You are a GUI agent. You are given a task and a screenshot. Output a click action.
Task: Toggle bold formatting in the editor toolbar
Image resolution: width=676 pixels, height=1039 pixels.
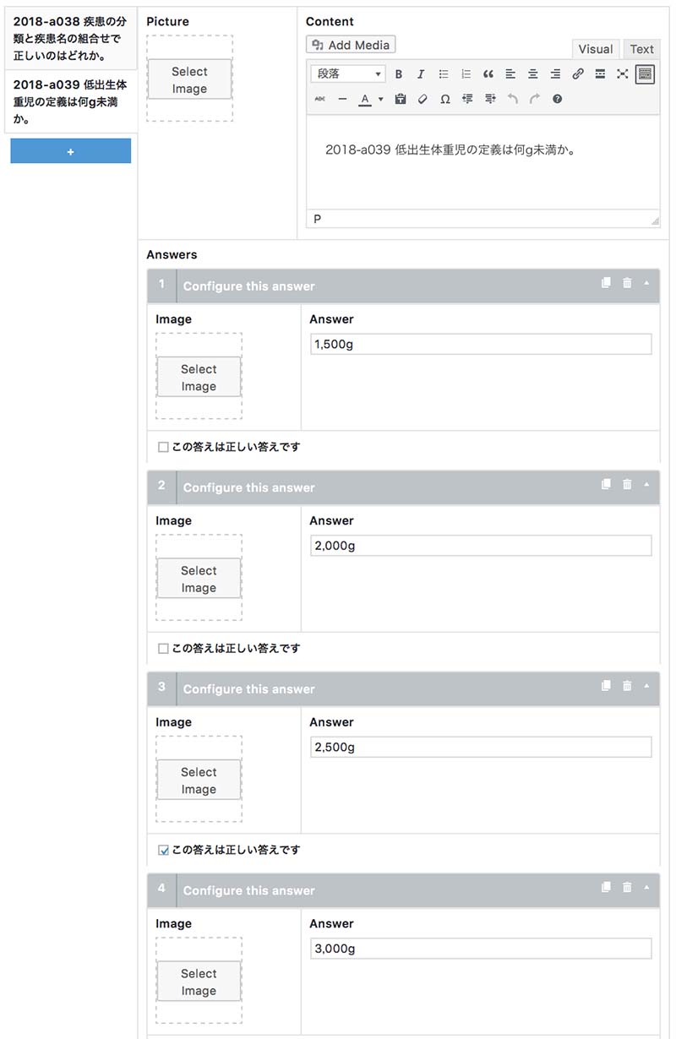coord(399,74)
